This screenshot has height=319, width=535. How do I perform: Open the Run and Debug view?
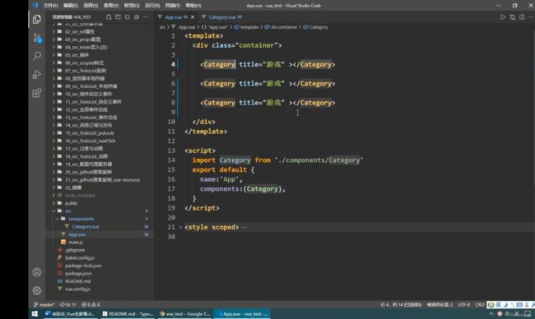click(x=37, y=74)
